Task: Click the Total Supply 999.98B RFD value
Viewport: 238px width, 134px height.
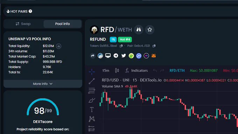Action: [52, 62]
